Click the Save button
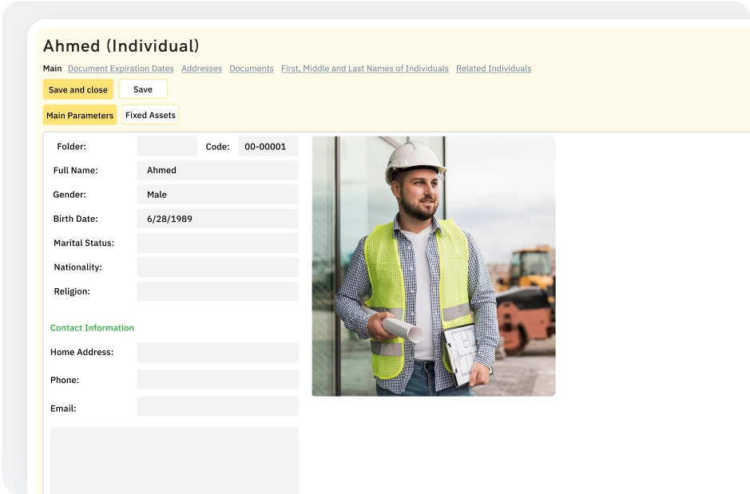This screenshot has height=494, width=750. [x=143, y=89]
